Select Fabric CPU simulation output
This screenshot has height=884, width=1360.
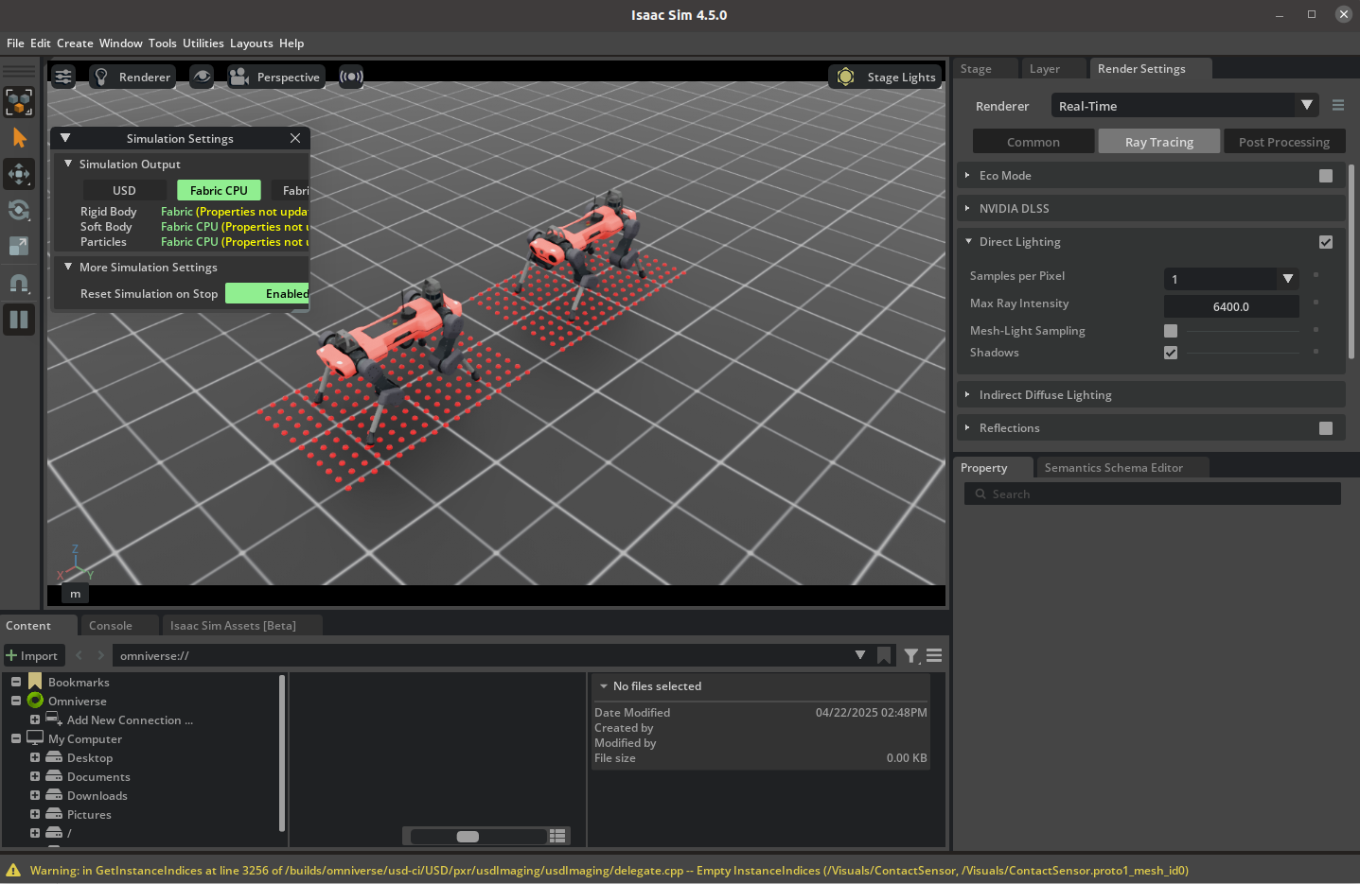click(x=219, y=190)
